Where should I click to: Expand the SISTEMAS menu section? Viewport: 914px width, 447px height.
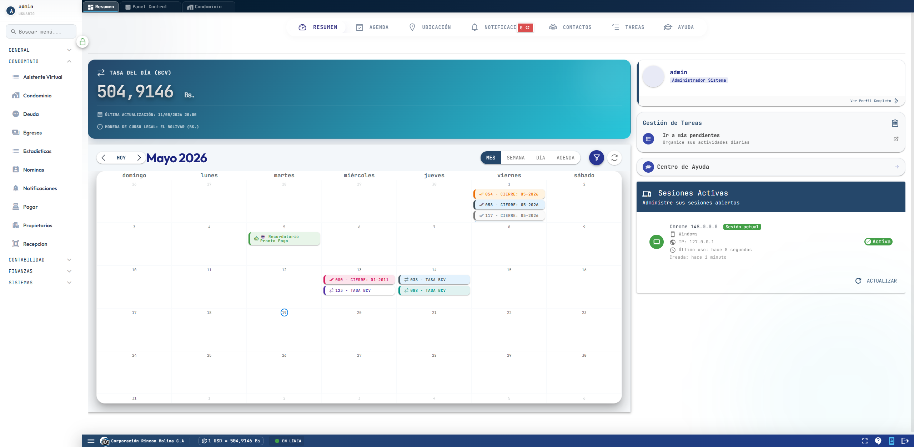40,283
